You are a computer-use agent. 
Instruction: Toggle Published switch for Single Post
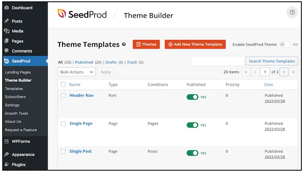193,153
